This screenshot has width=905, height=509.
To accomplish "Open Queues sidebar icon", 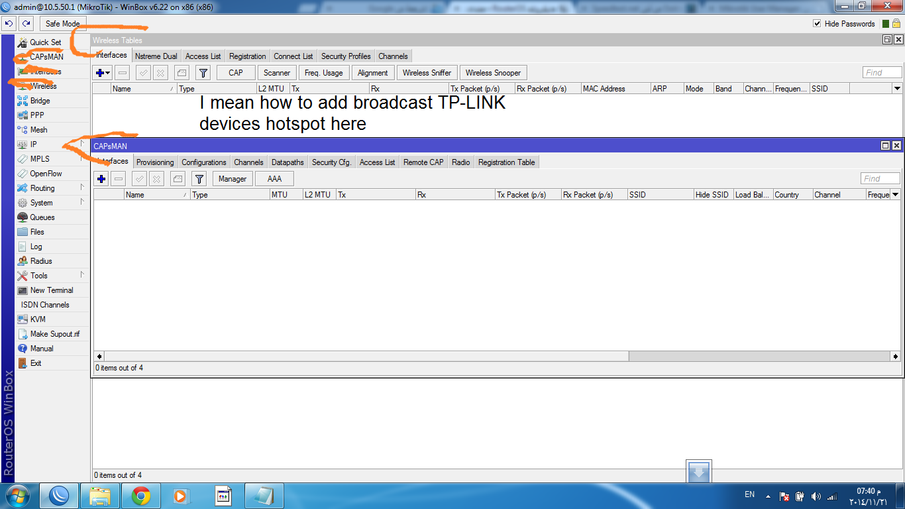I will (23, 217).
